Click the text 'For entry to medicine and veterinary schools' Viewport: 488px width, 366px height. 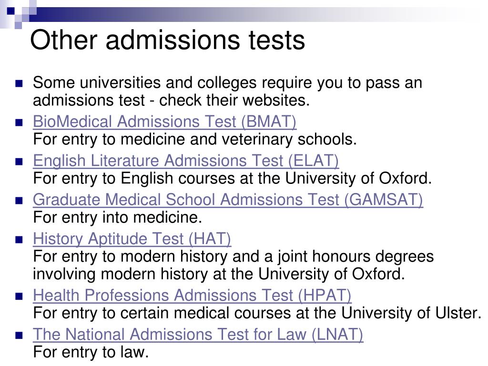pos(195,139)
